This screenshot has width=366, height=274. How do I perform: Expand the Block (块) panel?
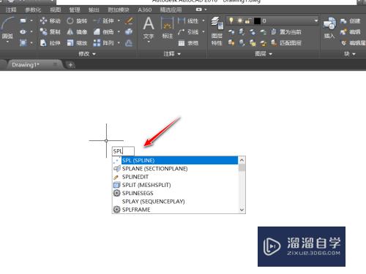tap(349, 54)
